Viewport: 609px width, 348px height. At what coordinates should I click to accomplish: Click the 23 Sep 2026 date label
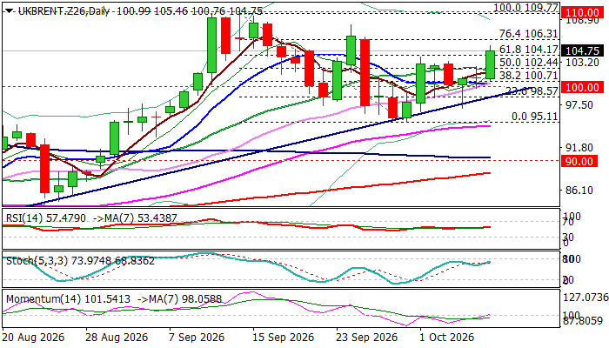pos(366,338)
